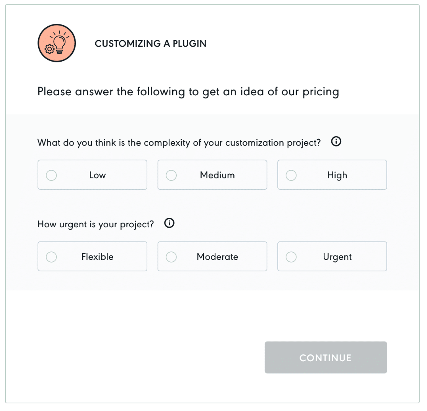Select the Medium complexity radio circle
The width and height of the screenshot is (427, 411).
pos(171,175)
